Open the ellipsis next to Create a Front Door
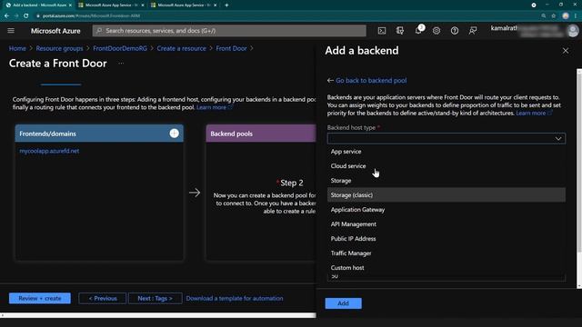Screen dimensions: 582x327 click(x=121, y=64)
